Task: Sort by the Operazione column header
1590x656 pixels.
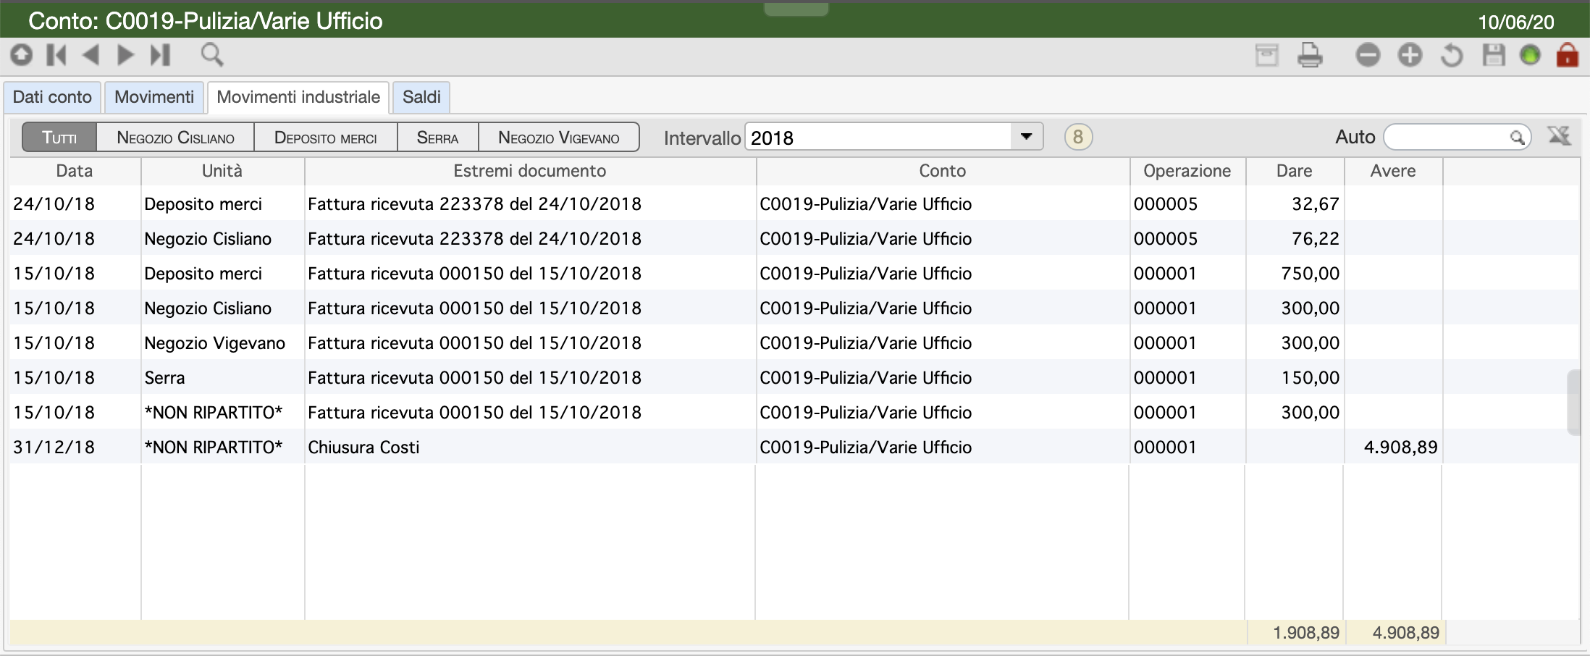Action: point(1187,171)
